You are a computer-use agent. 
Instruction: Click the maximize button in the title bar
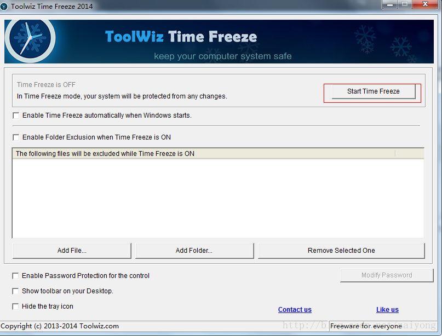tap(405, 4)
